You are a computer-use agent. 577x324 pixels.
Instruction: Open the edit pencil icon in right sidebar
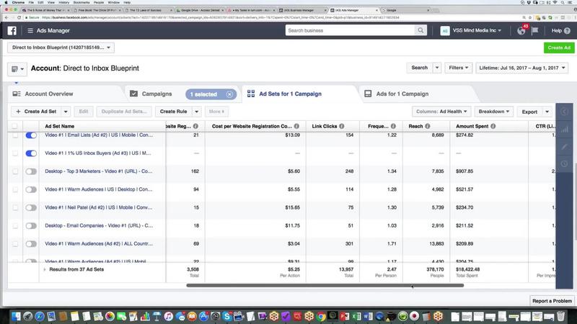pos(565,147)
